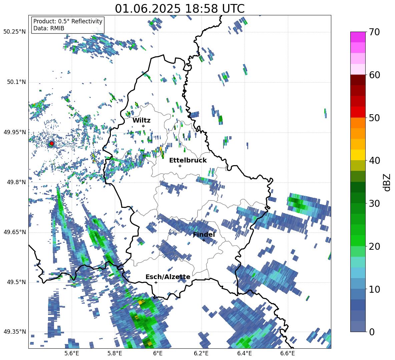Image resolution: width=395 pixels, height=360 pixels.
Task: Click the longitude label 6.6°E
Action: 288,353
